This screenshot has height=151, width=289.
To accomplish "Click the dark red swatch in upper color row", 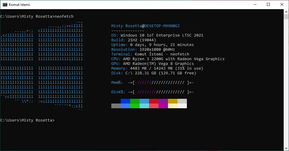I will pos(154,101).
